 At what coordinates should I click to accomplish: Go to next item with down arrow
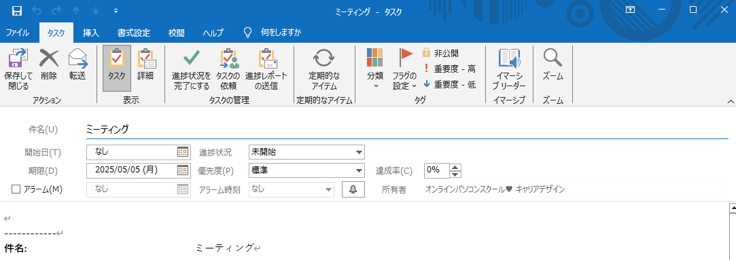(95, 10)
